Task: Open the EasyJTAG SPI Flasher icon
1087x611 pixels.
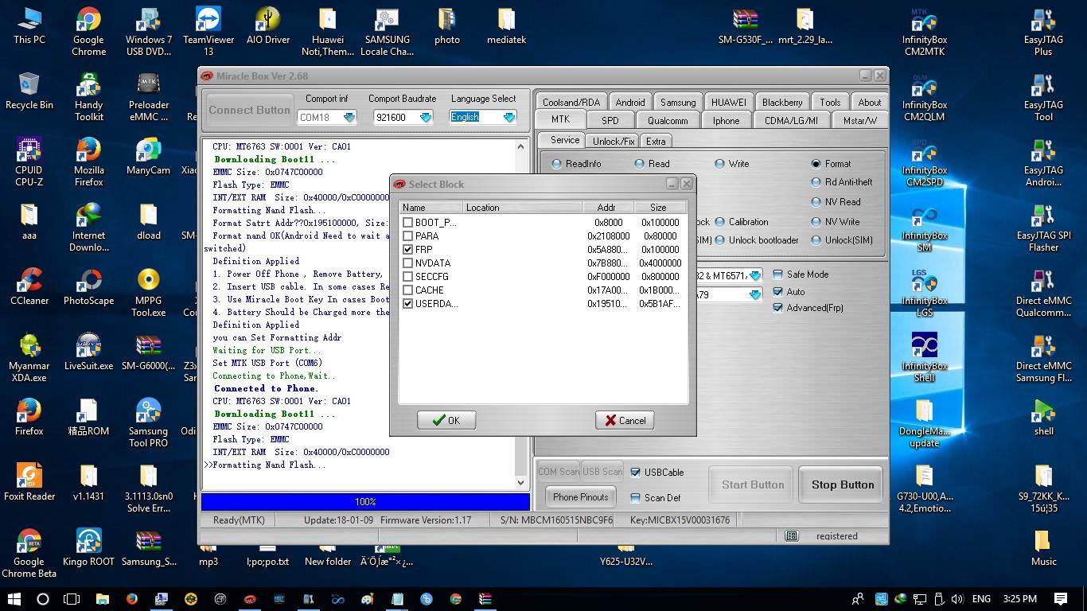Action: tap(1043, 228)
